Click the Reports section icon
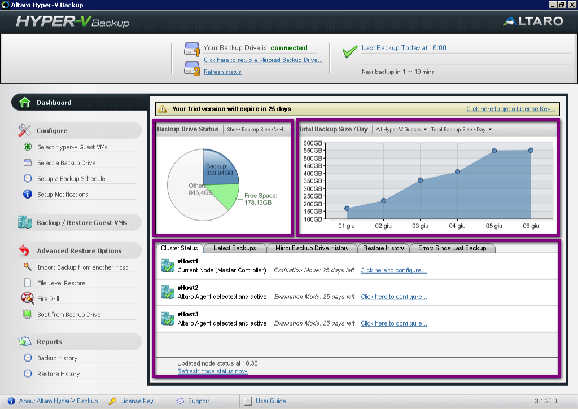 coord(25,341)
